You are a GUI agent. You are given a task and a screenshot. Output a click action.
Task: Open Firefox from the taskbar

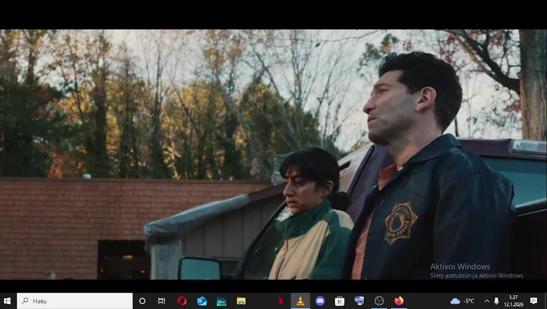click(x=399, y=301)
